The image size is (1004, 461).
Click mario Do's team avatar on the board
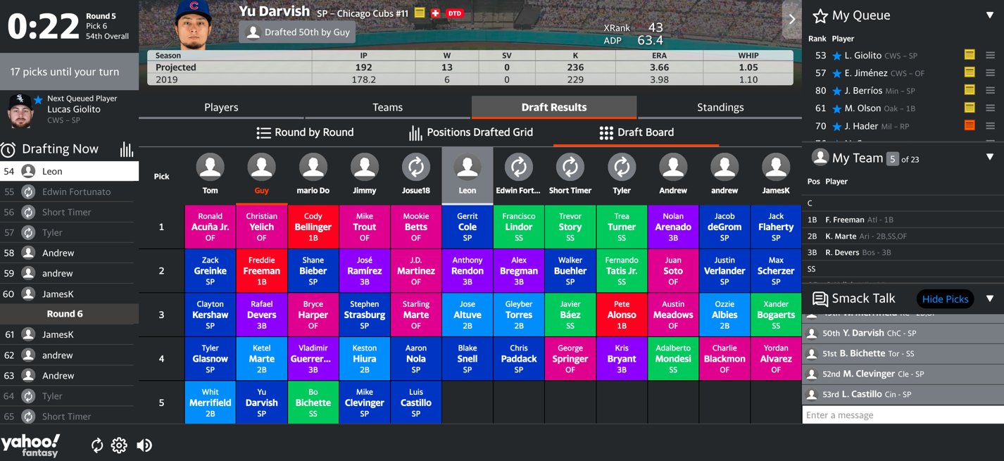[313, 168]
